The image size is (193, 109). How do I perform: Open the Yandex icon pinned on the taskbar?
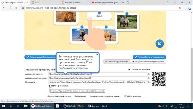coord(58,106)
